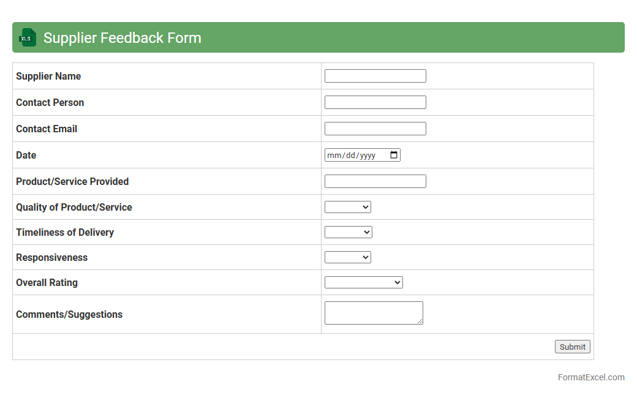The width and height of the screenshot is (637, 395).
Task: Open the Timeliness of Delivery dropdown
Action: coord(348,232)
